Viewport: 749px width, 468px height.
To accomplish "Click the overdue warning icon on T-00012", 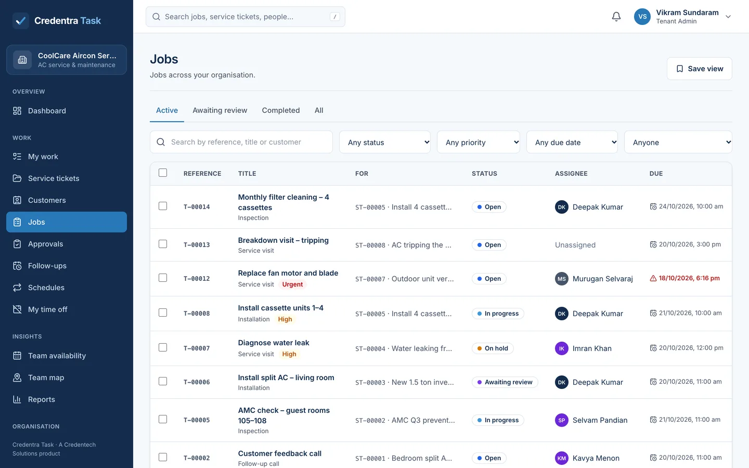I will [653, 278].
